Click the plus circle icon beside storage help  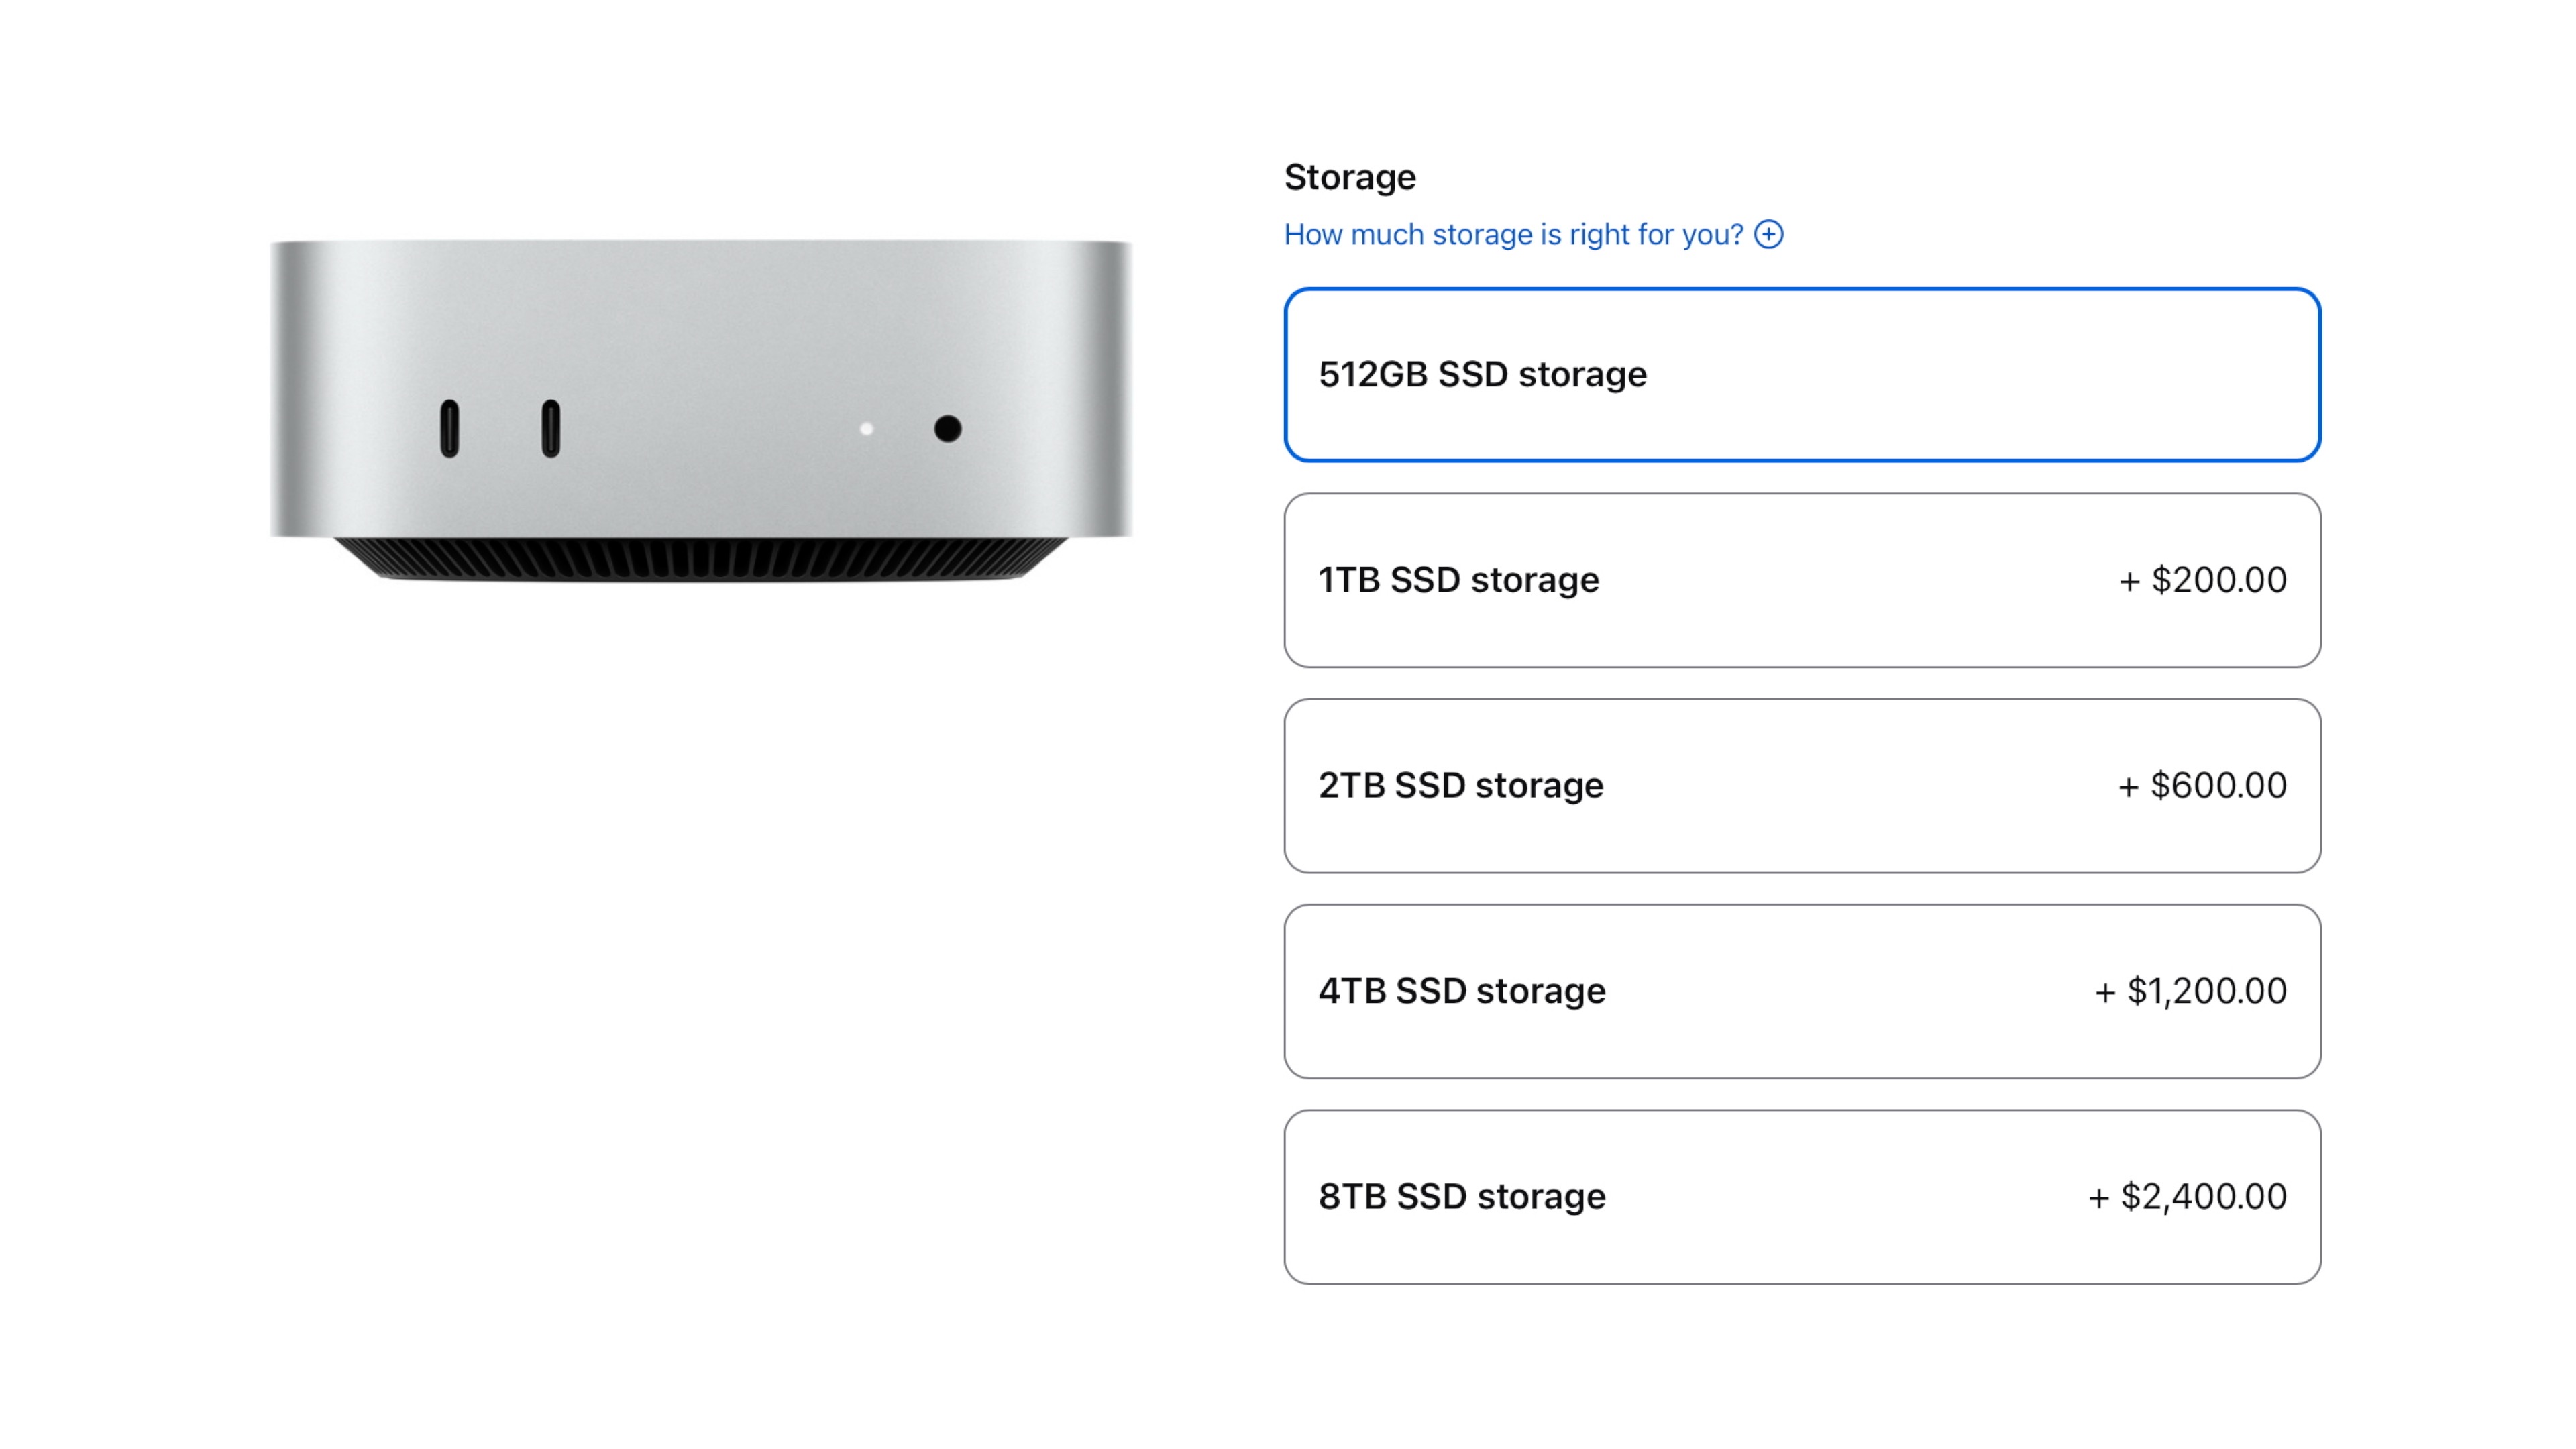point(1768,234)
